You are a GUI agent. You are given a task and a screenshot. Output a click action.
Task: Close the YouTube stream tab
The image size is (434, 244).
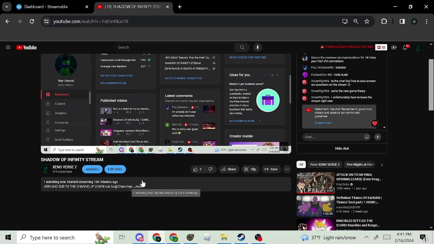(x=167, y=7)
